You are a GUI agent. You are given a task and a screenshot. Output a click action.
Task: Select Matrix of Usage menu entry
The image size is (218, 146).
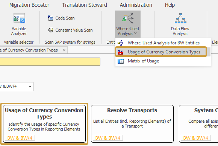[x=163, y=61]
